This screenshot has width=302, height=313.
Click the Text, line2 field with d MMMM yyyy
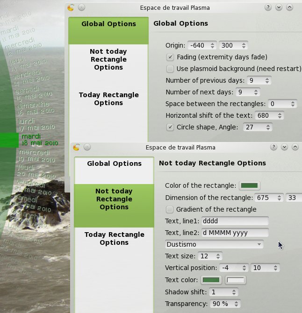tap(235, 233)
